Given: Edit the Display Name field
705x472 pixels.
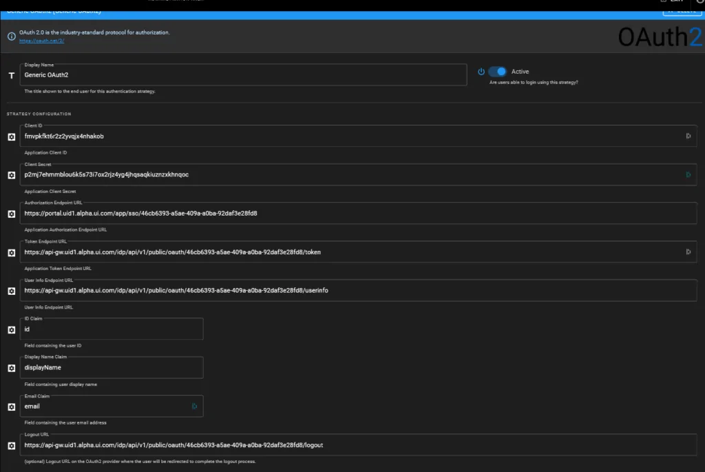Looking at the screenshot, I should pos(243,74).
